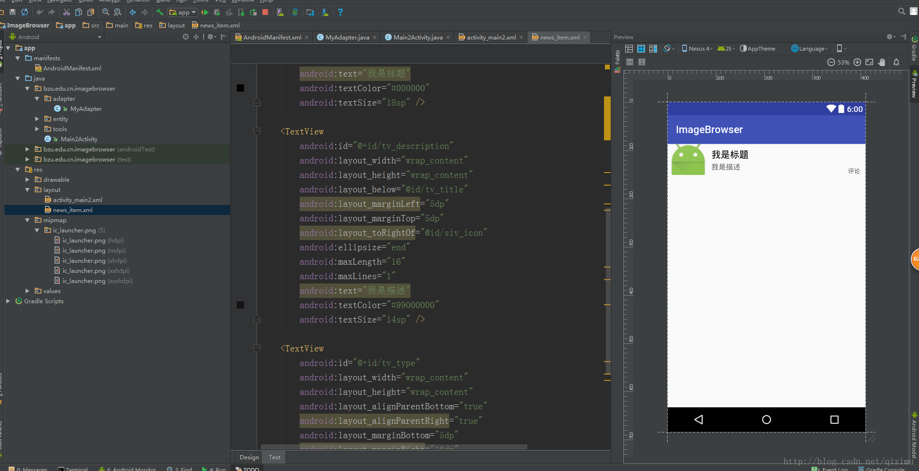
Task: Click the Sync Project with Gradle icon
Action: pos(295,12)
